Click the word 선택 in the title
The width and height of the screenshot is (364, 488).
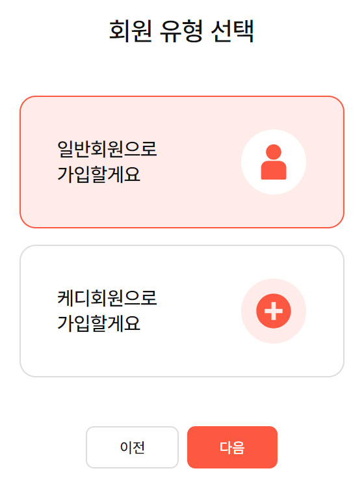coord(233,31)
